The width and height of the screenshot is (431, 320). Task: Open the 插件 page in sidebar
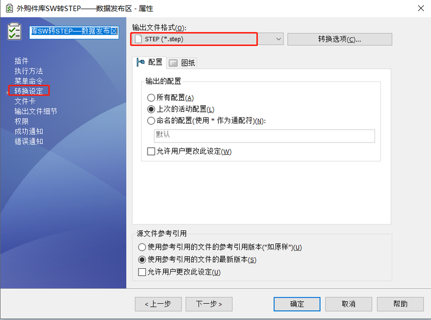click(x=22, y=61)
